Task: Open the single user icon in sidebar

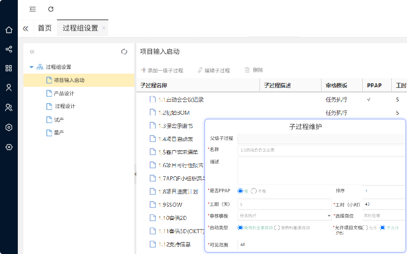Action: click(x=9, y=88)
